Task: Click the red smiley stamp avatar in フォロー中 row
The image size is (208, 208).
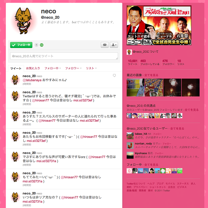Action: tap(129, 171)
